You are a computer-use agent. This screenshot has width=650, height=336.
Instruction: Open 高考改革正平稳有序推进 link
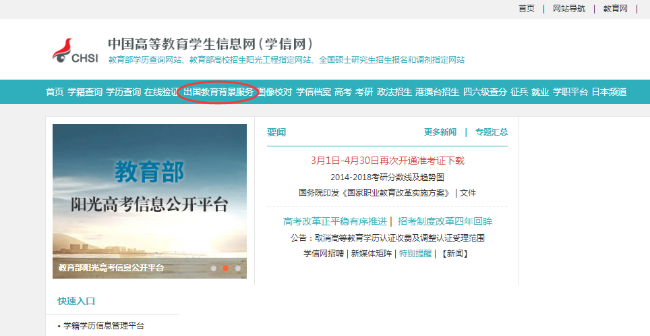click(335, 221)
